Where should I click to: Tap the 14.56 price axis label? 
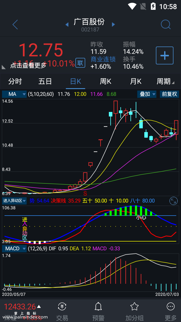8,101
